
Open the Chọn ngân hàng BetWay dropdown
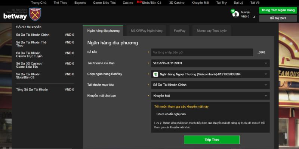point(210,74)
